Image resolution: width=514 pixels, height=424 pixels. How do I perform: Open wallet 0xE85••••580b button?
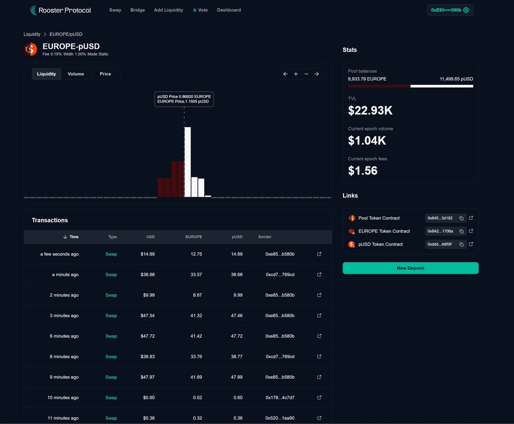click(450, 10)
